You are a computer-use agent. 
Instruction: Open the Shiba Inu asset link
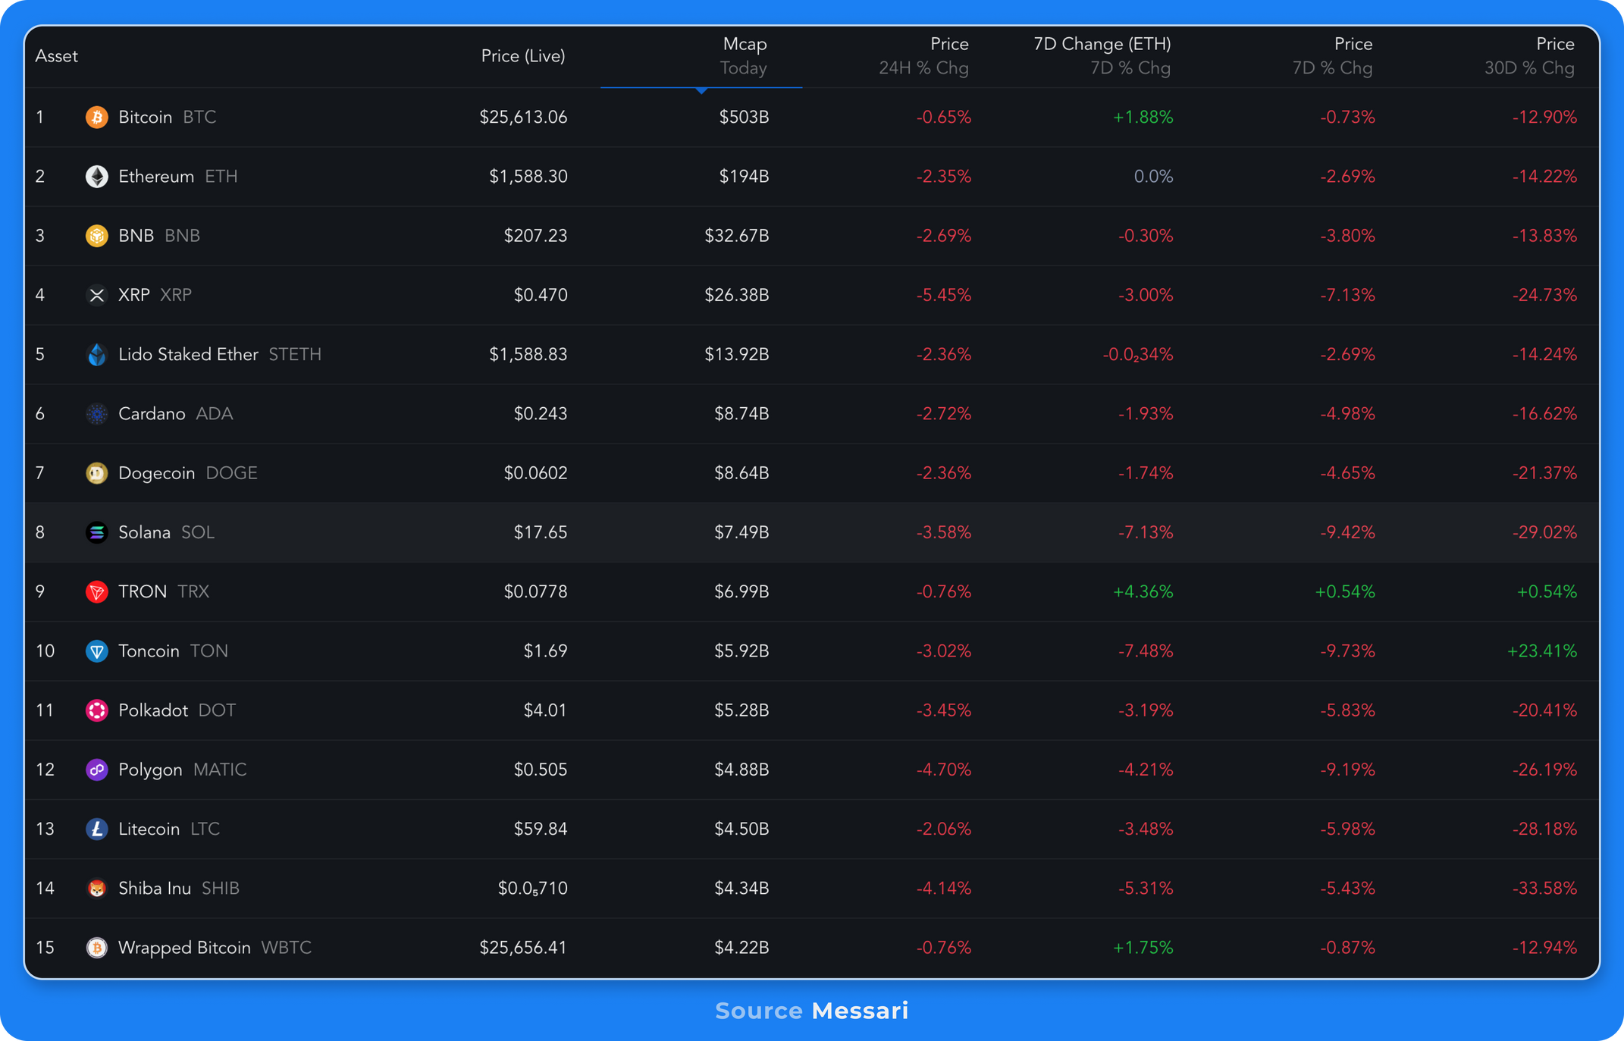[155, 888]
